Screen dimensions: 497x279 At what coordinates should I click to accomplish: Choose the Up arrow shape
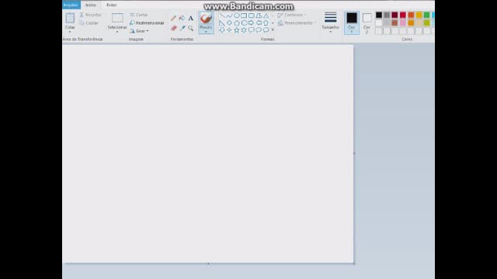click(266, 22)
